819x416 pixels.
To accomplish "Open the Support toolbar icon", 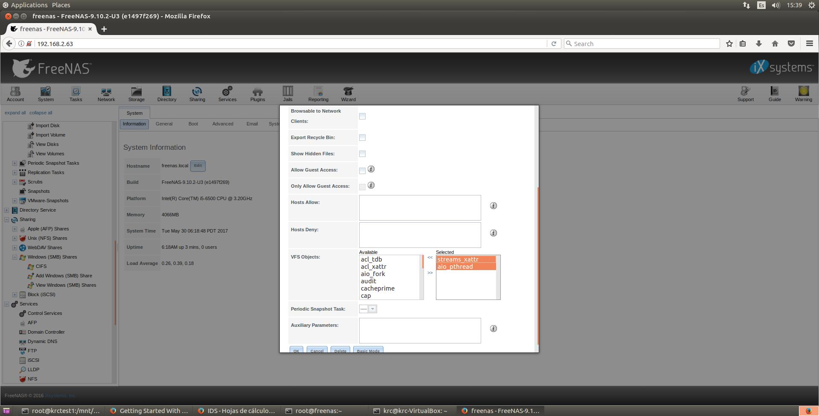I will point(746,94).
